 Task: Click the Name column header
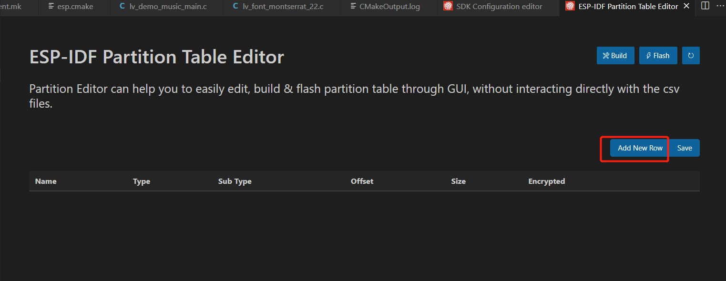(45, 181)
